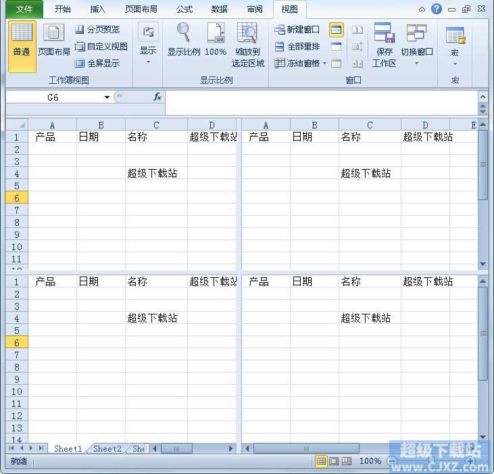
Task: Click status bar Page Break Preview icon
Action: [347, 461]
